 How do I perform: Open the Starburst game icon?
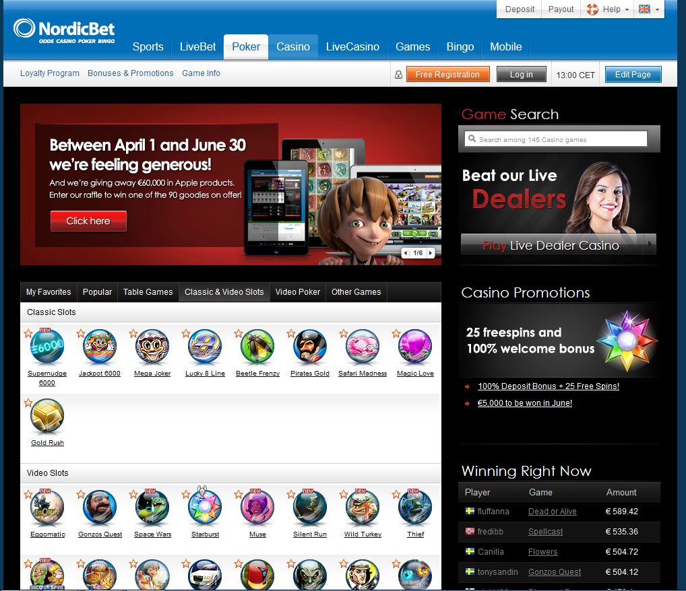click(205, 508)
